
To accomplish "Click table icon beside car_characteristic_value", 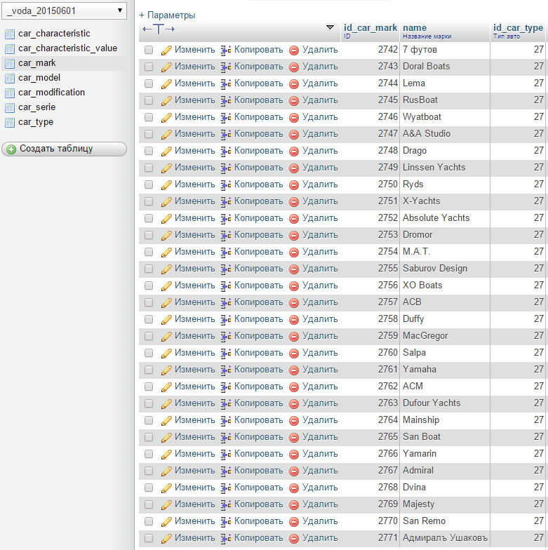I will [10, 49].
